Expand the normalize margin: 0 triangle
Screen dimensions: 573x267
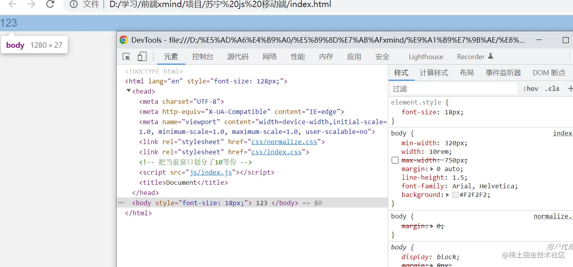[x=432, y=226]
